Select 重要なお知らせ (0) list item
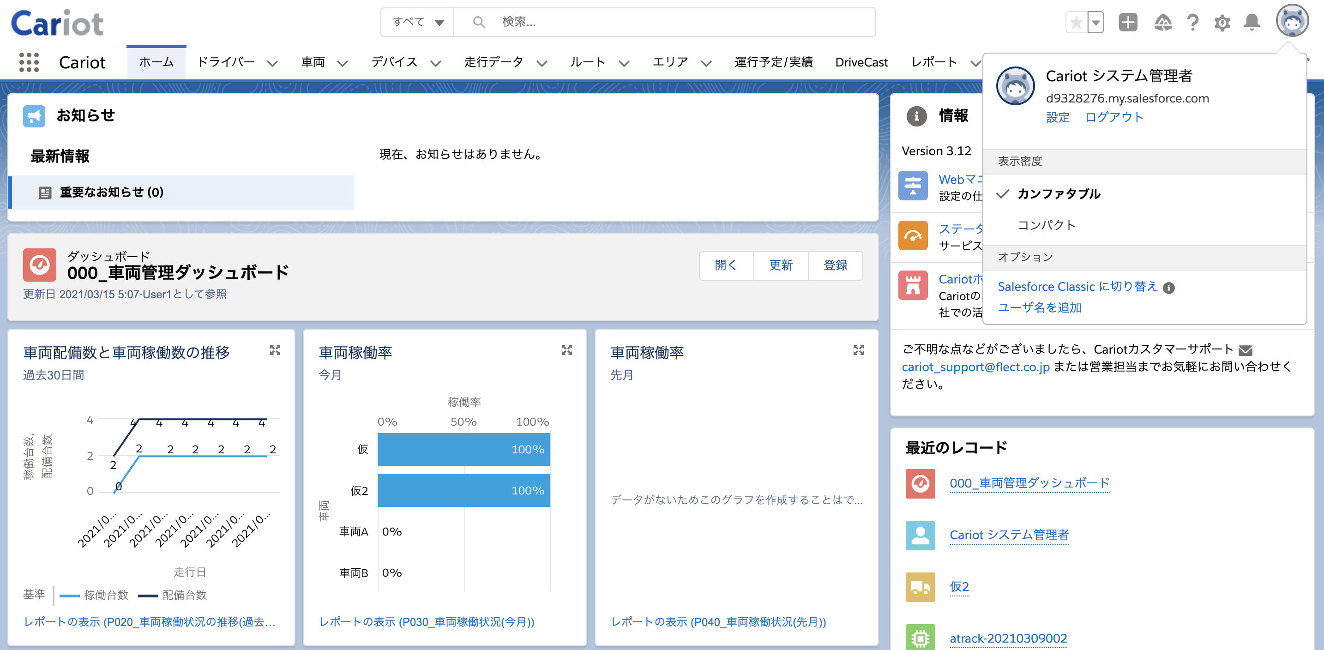This screenshot has height=650, width=1324. tap(181, 193)
